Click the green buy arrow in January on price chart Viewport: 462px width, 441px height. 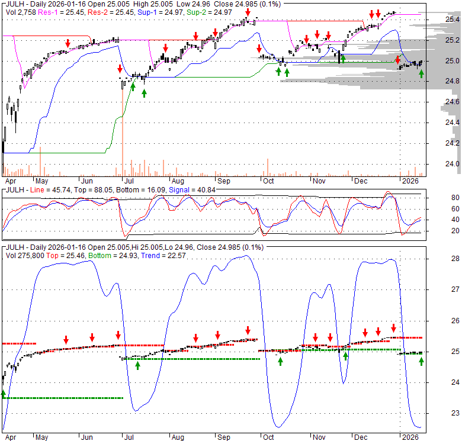pos(421,73)
